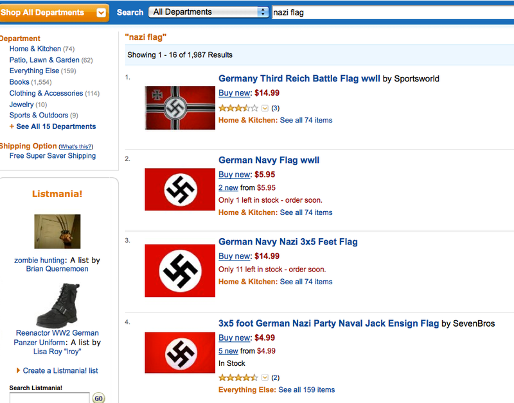The image size is (514, 403).
Task: Click the 'by Sportsworld' seller text
Action: [x=411, y=79]
